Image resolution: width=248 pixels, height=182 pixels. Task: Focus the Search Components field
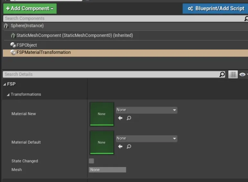coord(122,19)
